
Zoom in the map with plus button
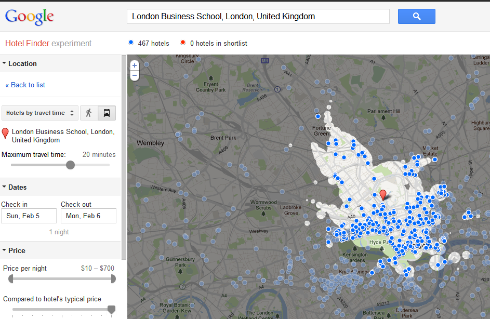point(135,65)
